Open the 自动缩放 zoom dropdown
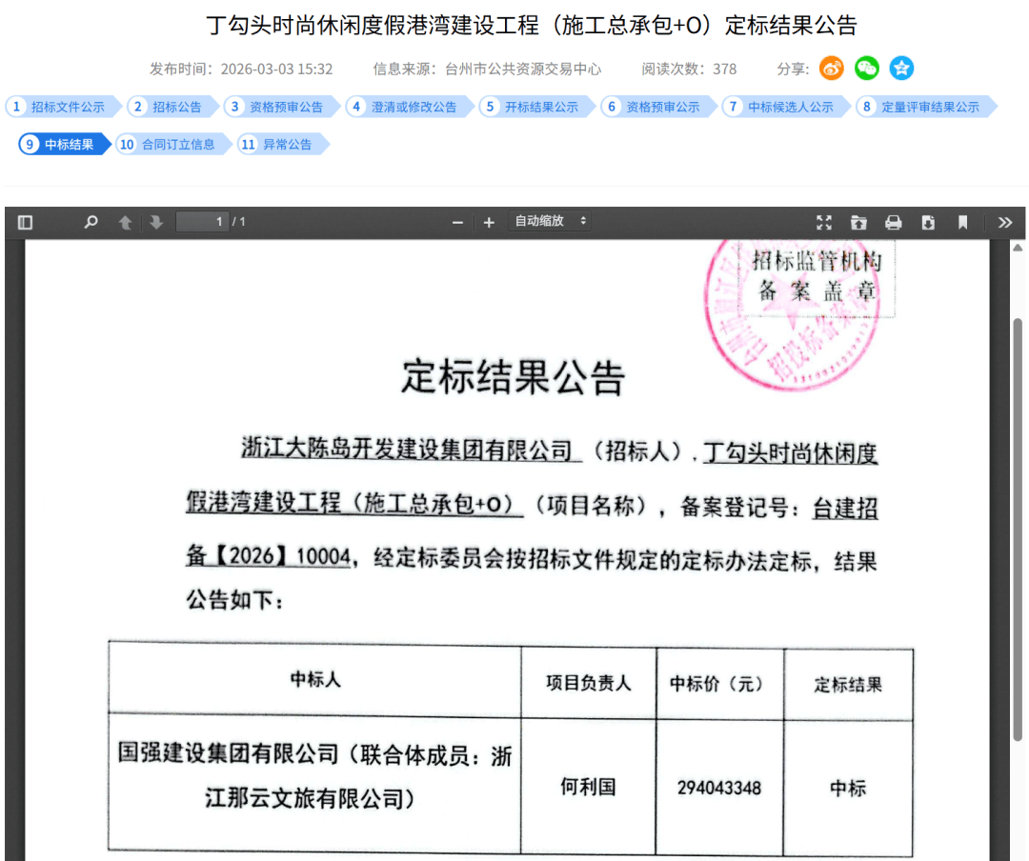This screenshot has height=861, width=1029. tap(551, 221)
